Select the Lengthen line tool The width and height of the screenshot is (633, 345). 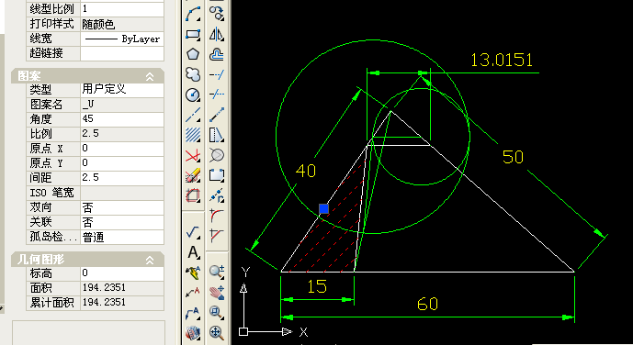[217, 115]
